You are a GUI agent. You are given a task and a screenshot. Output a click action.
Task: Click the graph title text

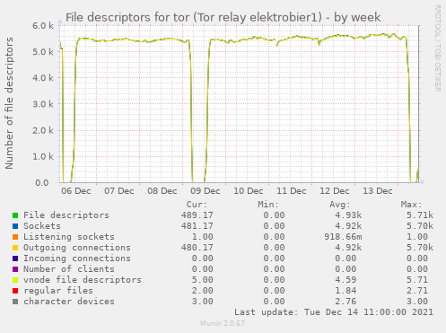coord(223,17)
